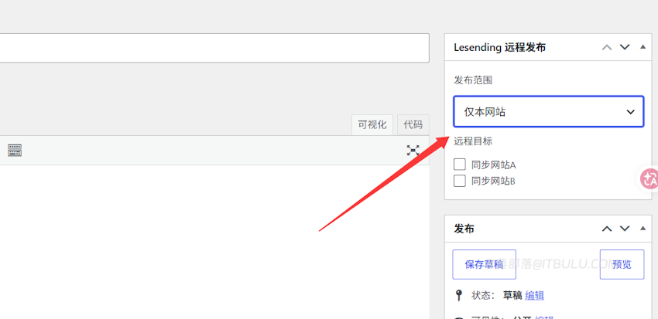Screen dimensions: 658x319
Task: Open distraction-free fullscreen editor mode
Action: tap(413, 151)
